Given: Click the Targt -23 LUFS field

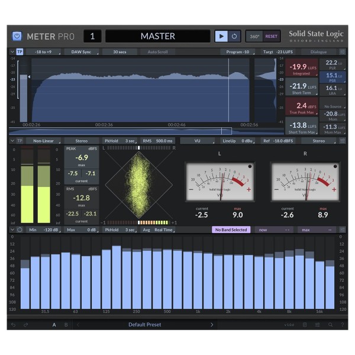Looking at the screenshot, I should tap(278, 52).
